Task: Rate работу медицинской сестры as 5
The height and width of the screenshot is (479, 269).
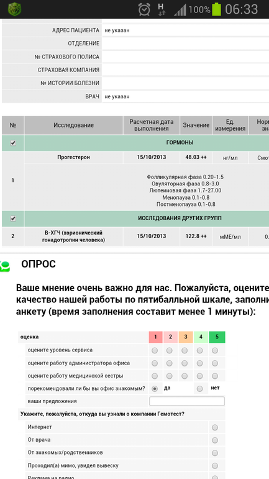Action: (x=215, y=376)
